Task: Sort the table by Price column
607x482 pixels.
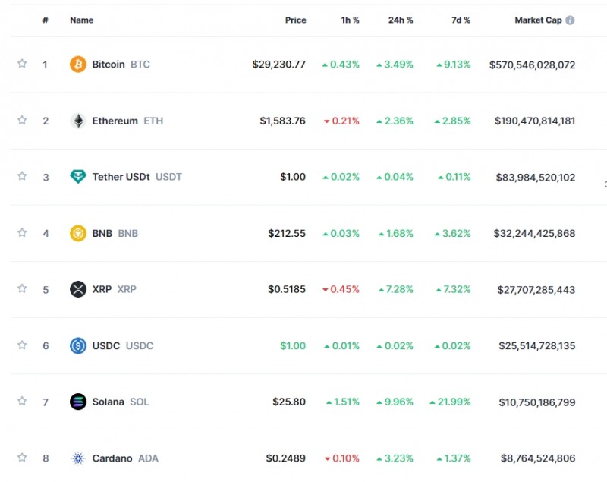Action: click(x=295, y=20)
